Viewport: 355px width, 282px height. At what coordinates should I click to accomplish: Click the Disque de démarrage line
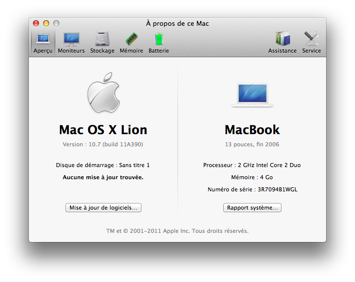103,165
